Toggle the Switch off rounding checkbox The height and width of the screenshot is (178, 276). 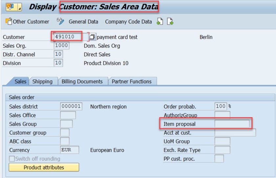click(x=12, y=159)
